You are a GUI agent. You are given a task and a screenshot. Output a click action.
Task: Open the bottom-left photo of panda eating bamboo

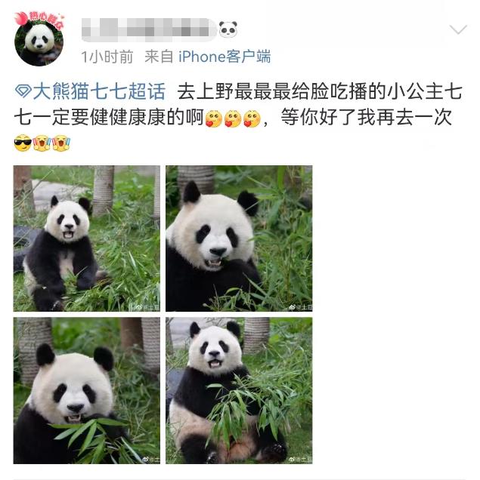[87, 391]
